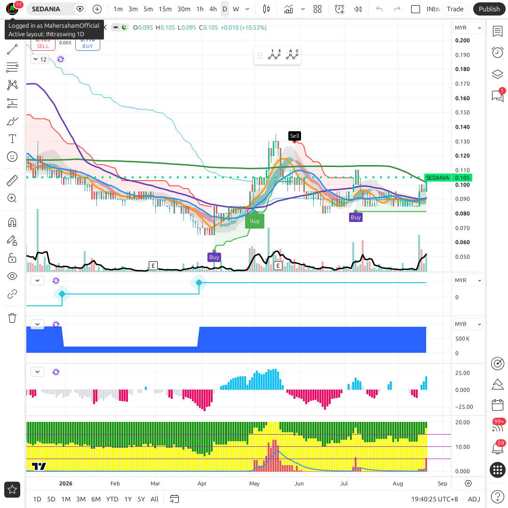Open the notifications bell icon
This screenshot has height=508, width=508.
tap(497, 448)
